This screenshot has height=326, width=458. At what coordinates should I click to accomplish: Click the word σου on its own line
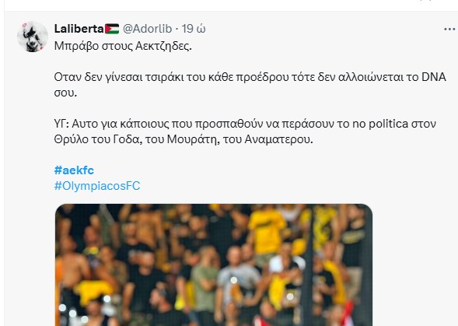(65, 93)
